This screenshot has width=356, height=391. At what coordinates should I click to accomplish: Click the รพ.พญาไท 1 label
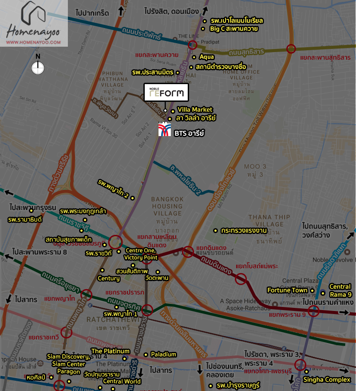point(120,314)
